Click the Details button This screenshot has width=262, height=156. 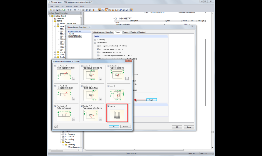pos(151,100)
